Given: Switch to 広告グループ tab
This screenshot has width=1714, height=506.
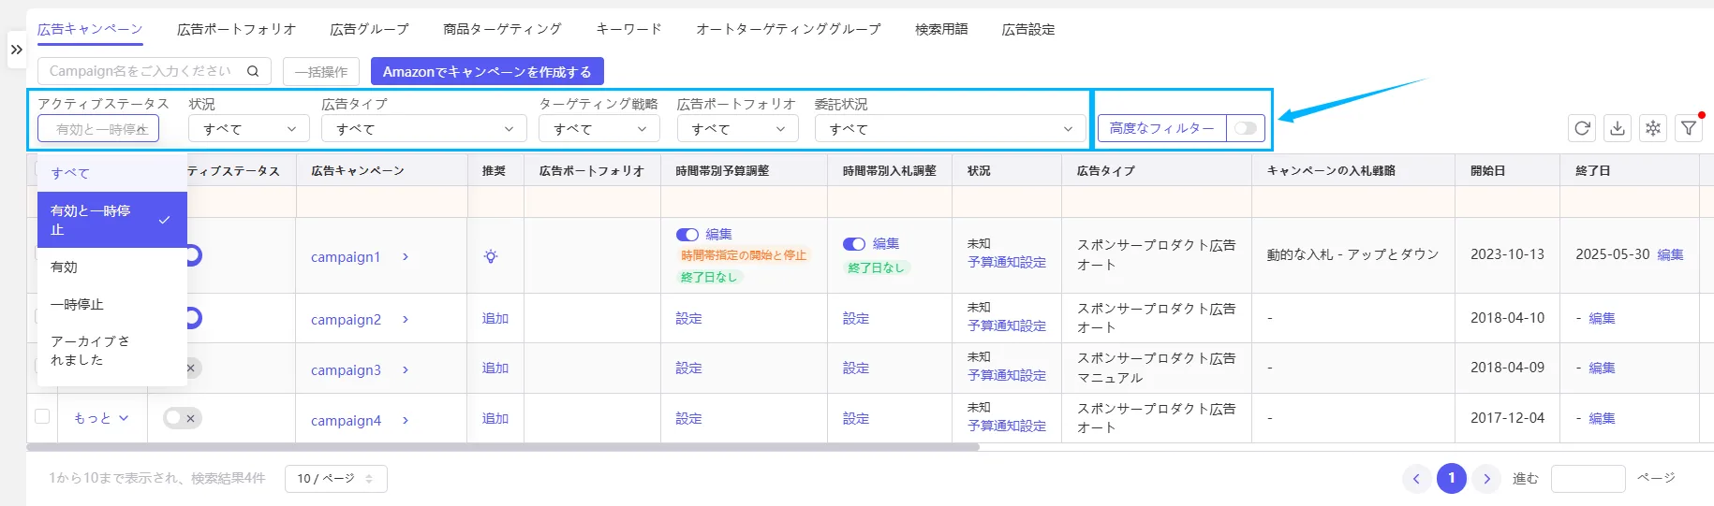Looking at the screenshot, I should point(369,29).
